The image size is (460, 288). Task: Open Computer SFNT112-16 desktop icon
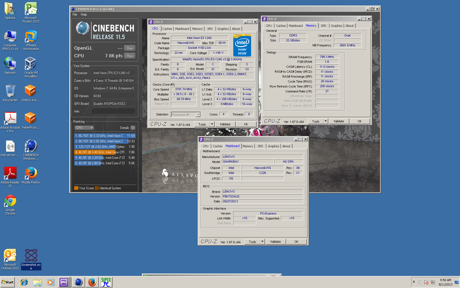pyautogui.click(x=10, y=40)
